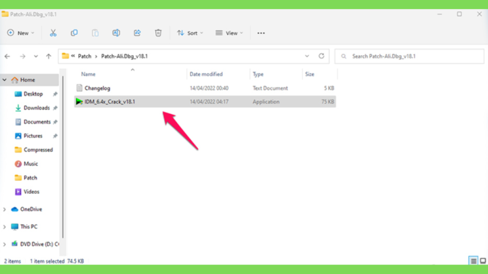488x274 pixels.
Task: Refresh the folder view
Action: [321, 56]
